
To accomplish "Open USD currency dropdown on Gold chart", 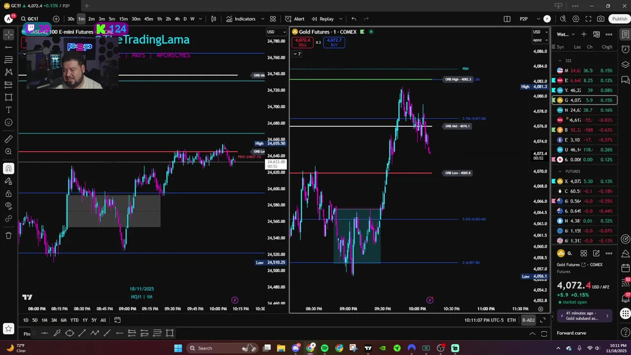I will pyautogui.click(x=540, y=32).
